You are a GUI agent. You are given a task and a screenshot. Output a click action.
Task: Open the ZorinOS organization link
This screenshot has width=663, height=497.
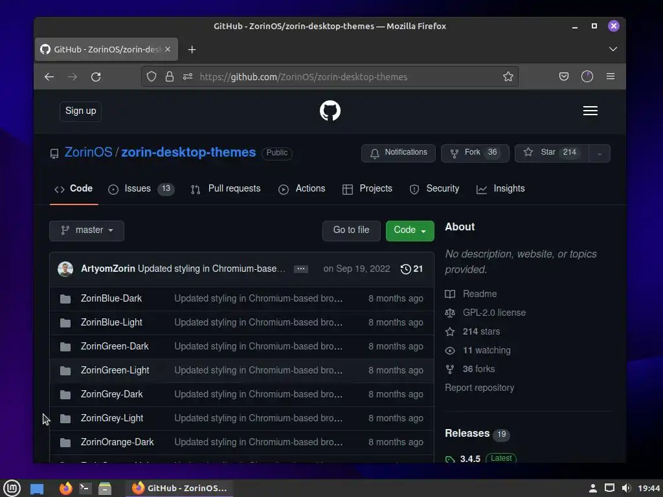[88, 152]
